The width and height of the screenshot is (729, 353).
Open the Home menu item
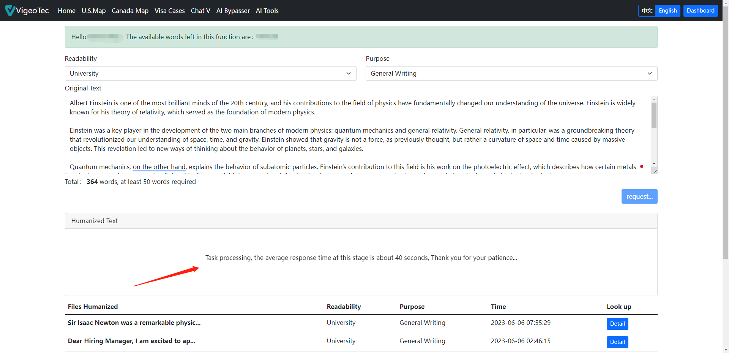point(66,11)
